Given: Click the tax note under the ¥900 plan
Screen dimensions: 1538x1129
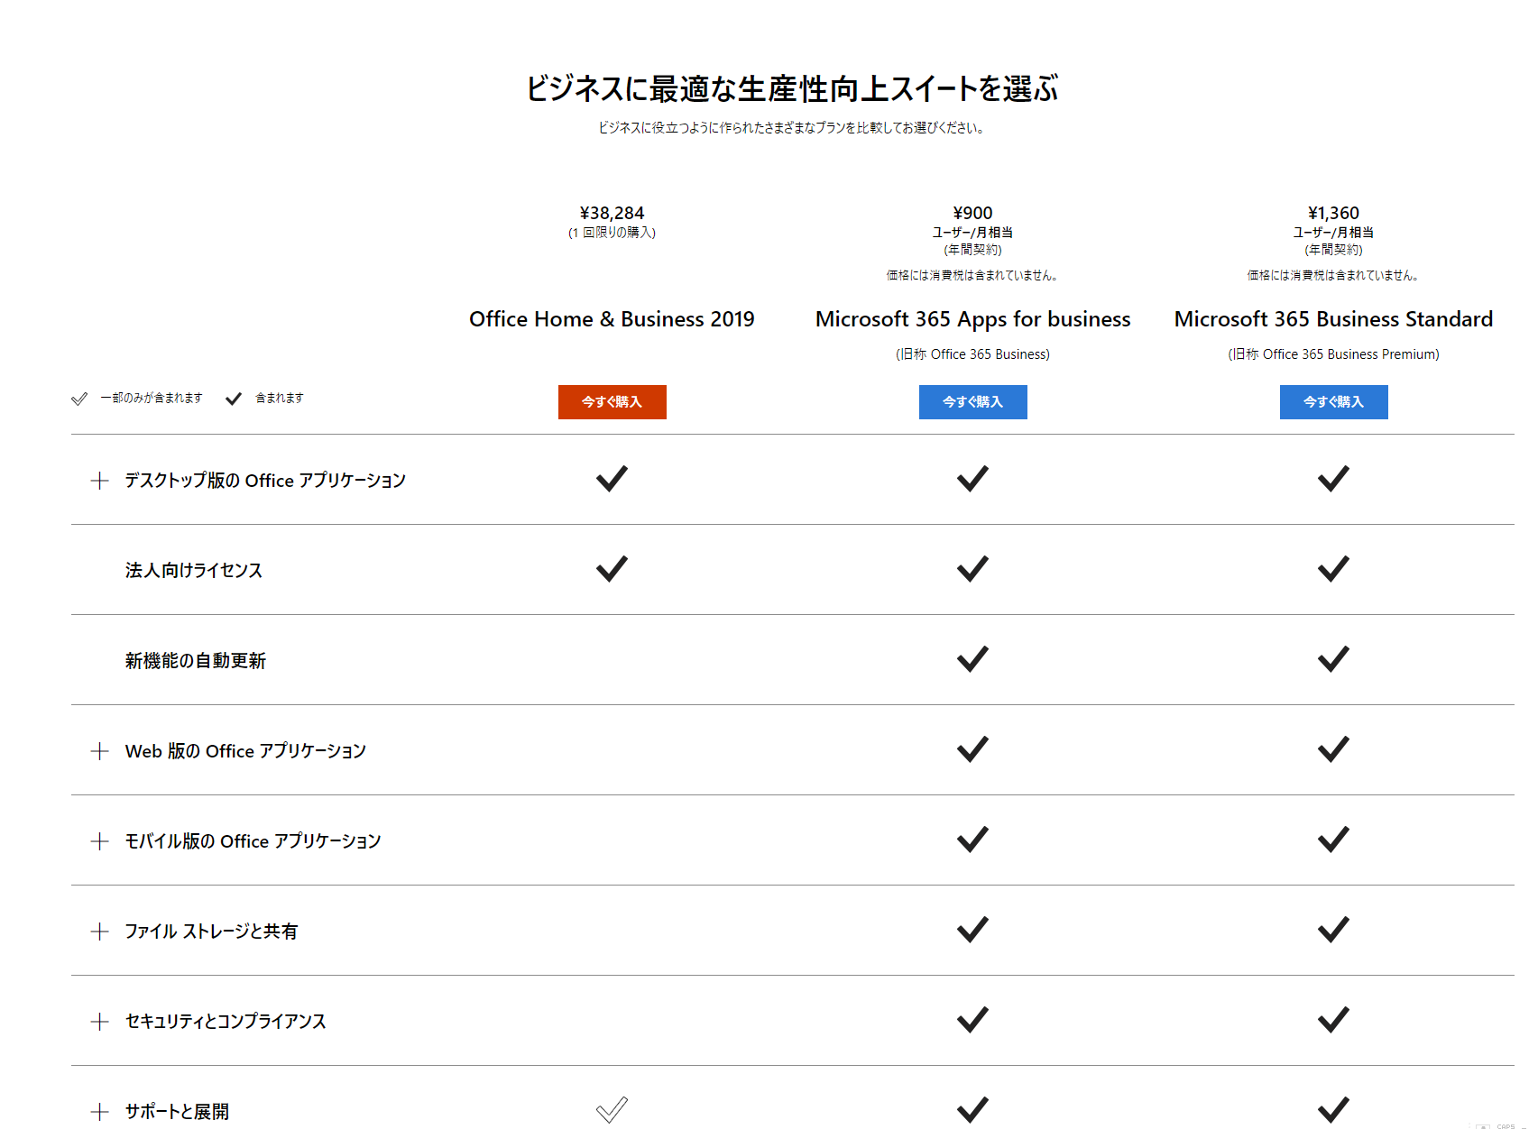Looking at the screenshot, I should click(x=972, y=275).
